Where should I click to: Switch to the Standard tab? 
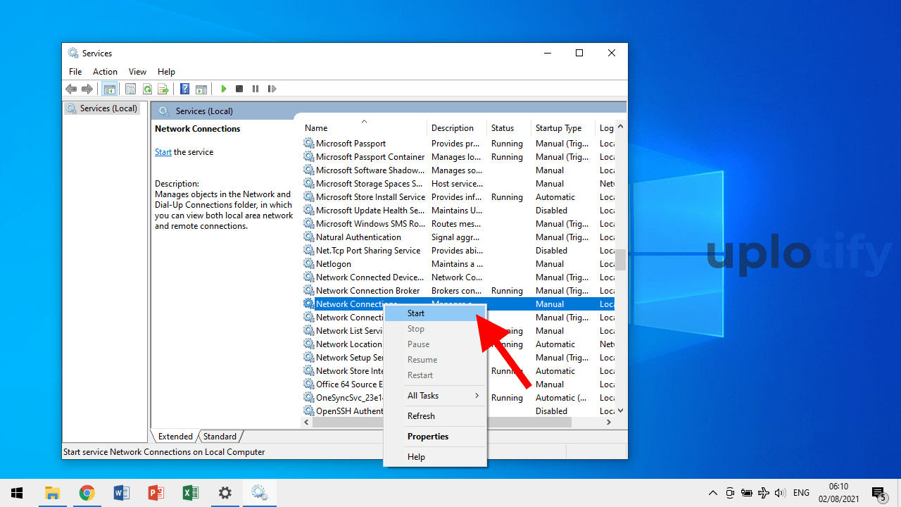(220, 437)
